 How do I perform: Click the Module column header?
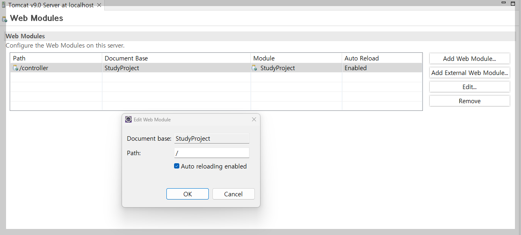(296, 58)
